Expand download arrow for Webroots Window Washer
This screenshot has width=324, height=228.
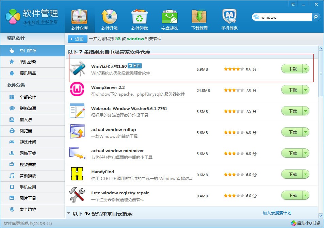[306, 111]
